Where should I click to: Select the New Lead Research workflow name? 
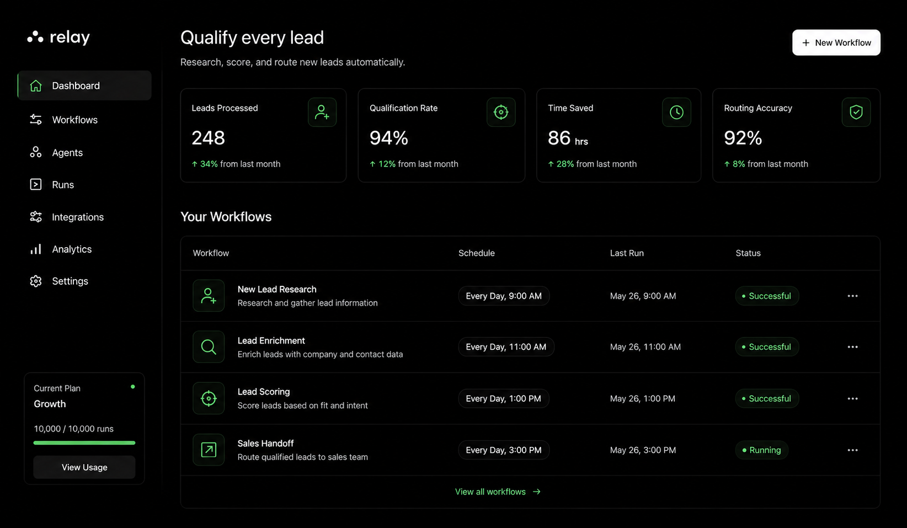click(277, 289)
